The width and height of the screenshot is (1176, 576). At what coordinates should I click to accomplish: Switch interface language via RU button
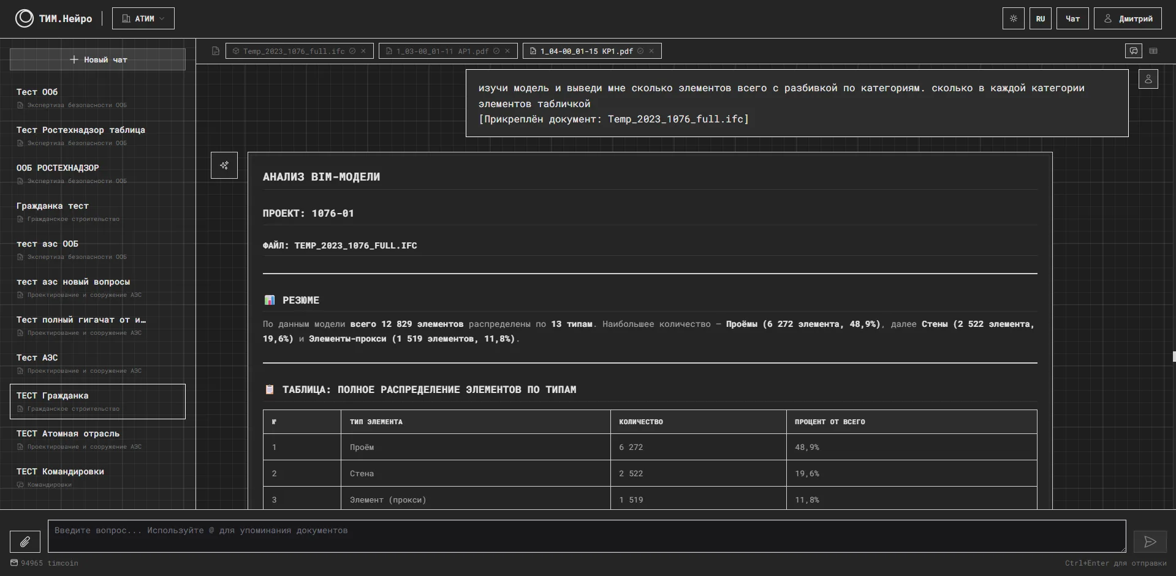1041,18
